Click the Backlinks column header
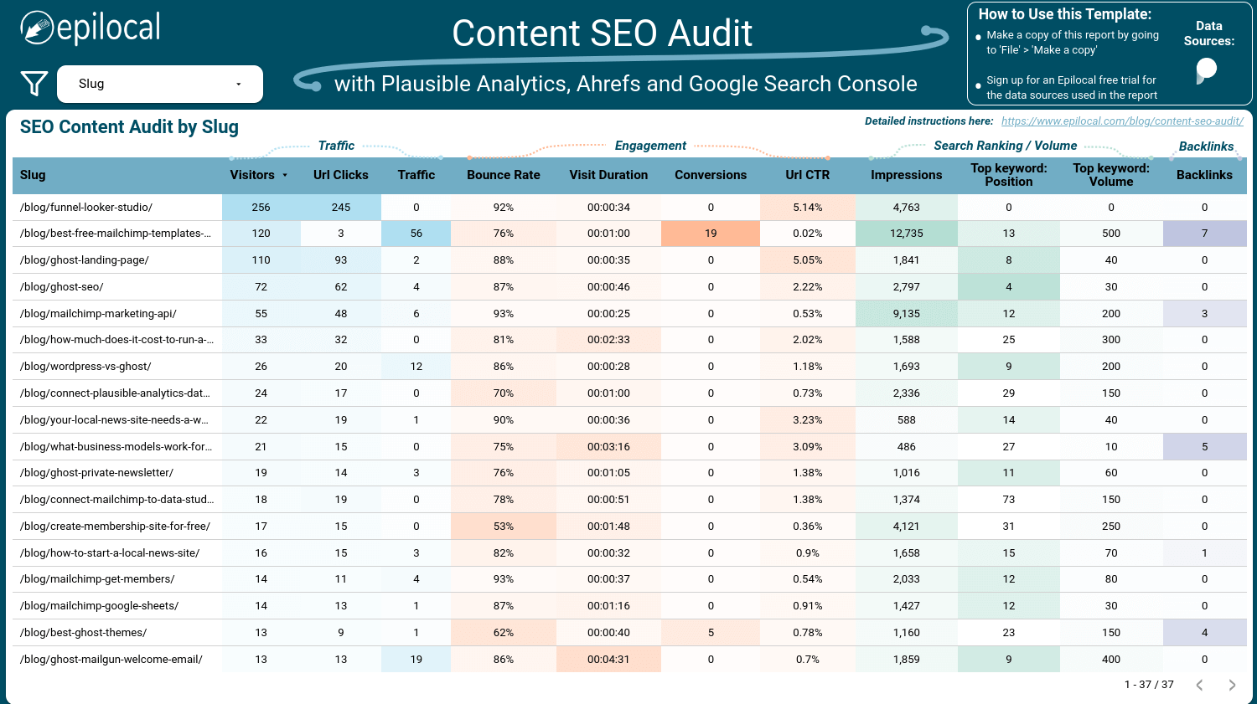 tap(1204, 175)
